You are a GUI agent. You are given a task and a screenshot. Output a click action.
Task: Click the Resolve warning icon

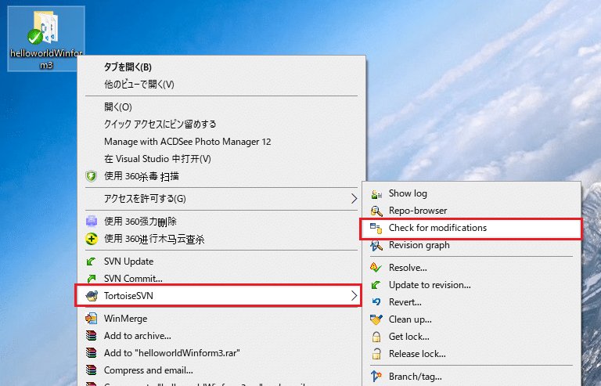point(376,268)
